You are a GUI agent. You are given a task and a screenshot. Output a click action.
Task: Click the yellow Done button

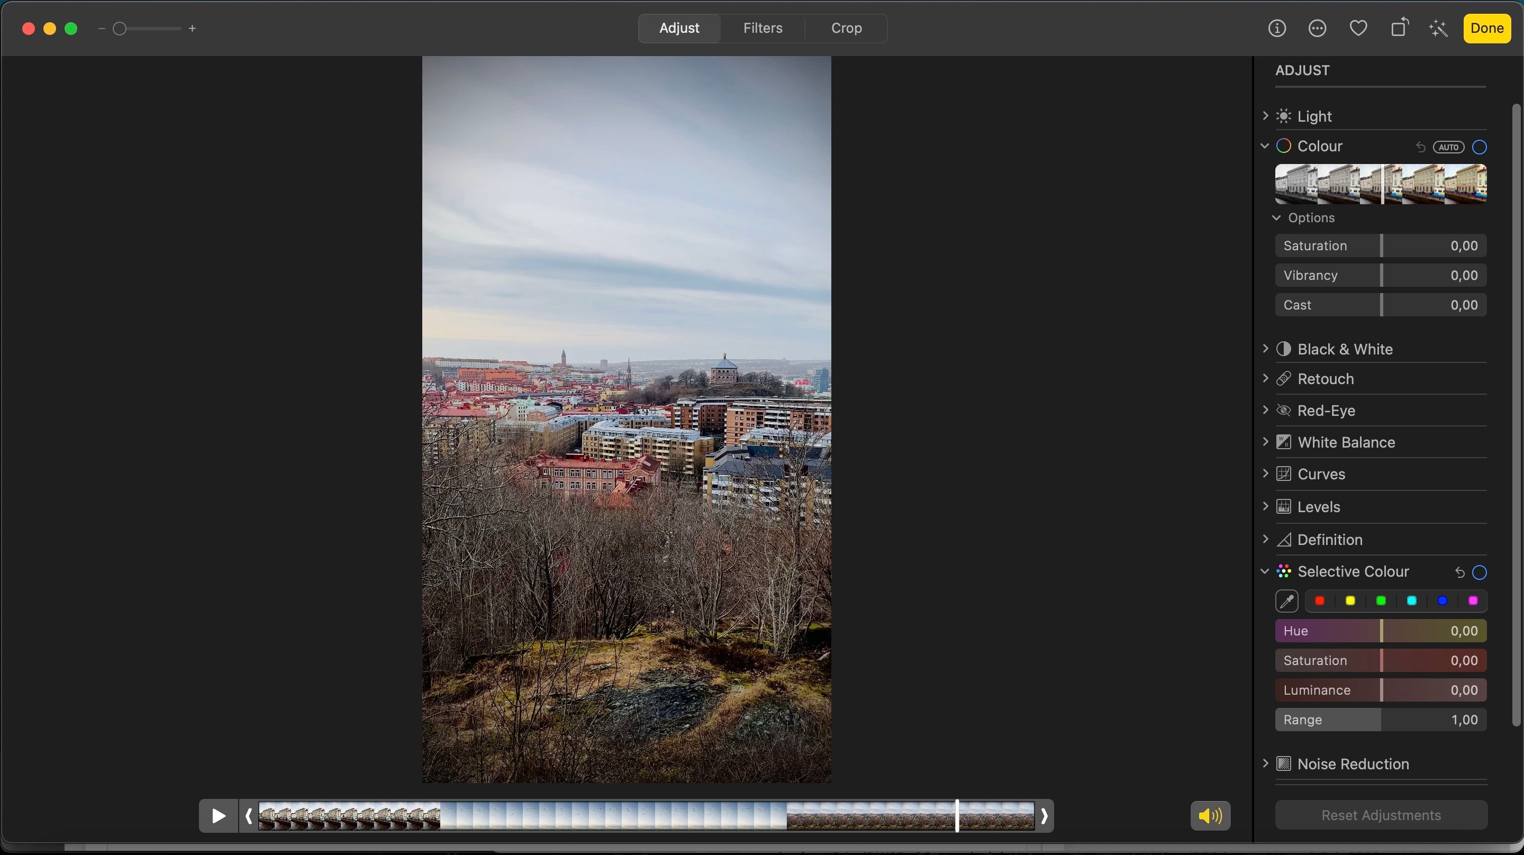[x=1487, y=29]
